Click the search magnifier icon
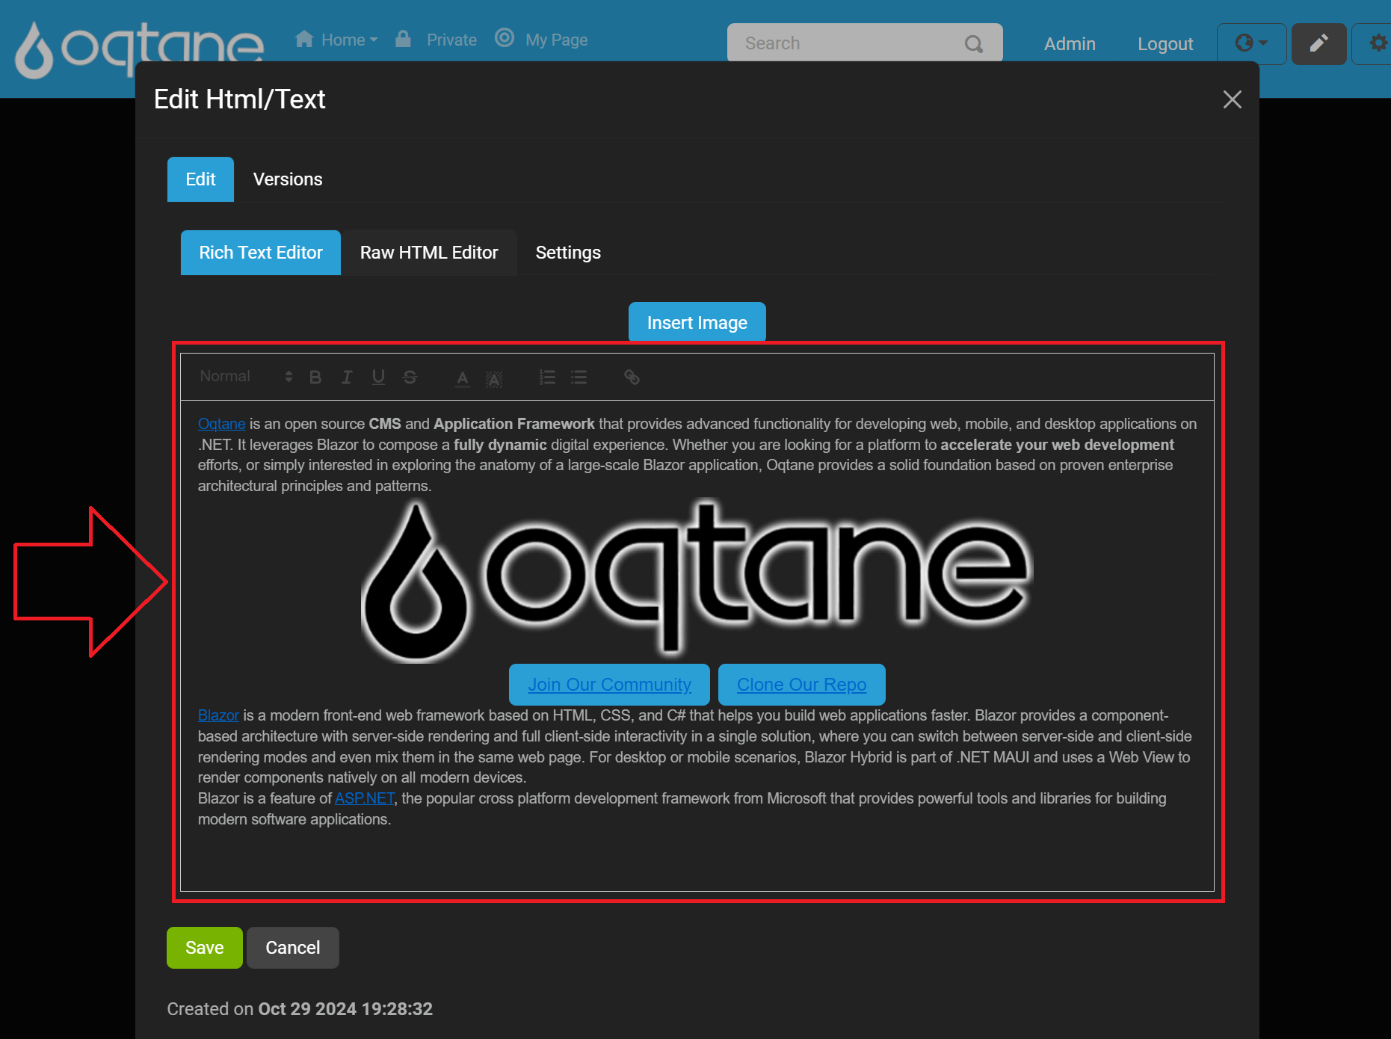Image resolution: width=1391 pixels, height=1039 pixels. (973, 44)
